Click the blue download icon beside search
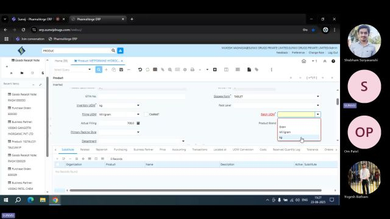This screenshot has width=390, height=219. click(121, 50)
